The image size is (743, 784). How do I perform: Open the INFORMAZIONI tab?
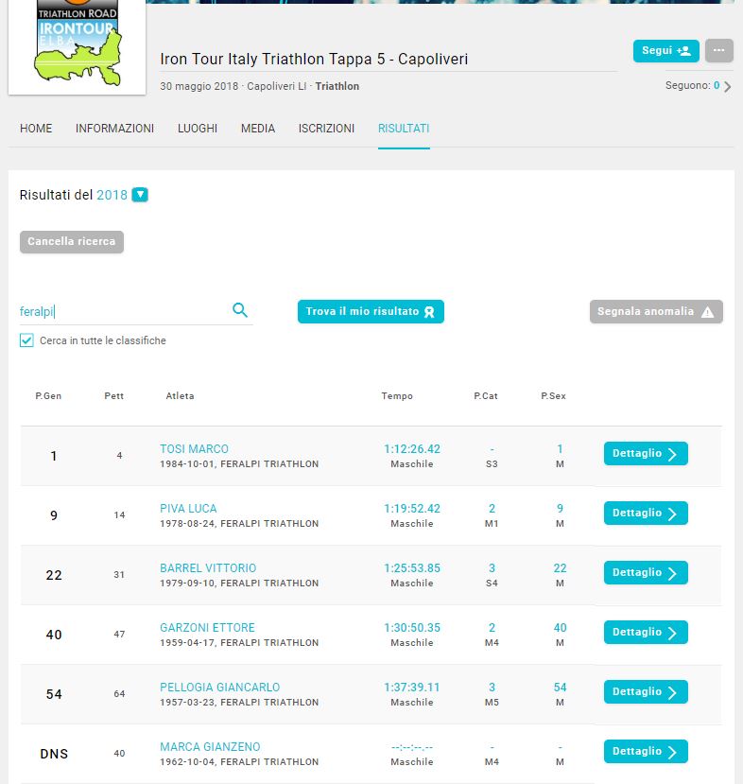(x=115, y=129)
